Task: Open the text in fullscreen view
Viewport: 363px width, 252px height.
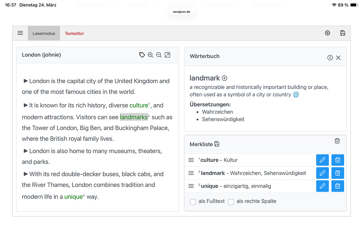Action: tap(167, 55)
